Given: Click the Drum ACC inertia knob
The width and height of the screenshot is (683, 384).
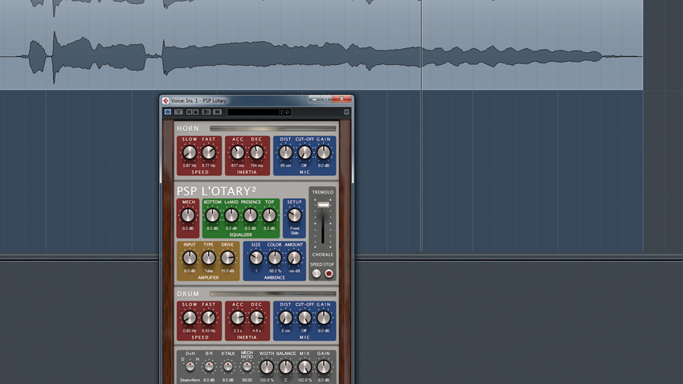Looking at the screenshot, I should click(x=237, y=318).
